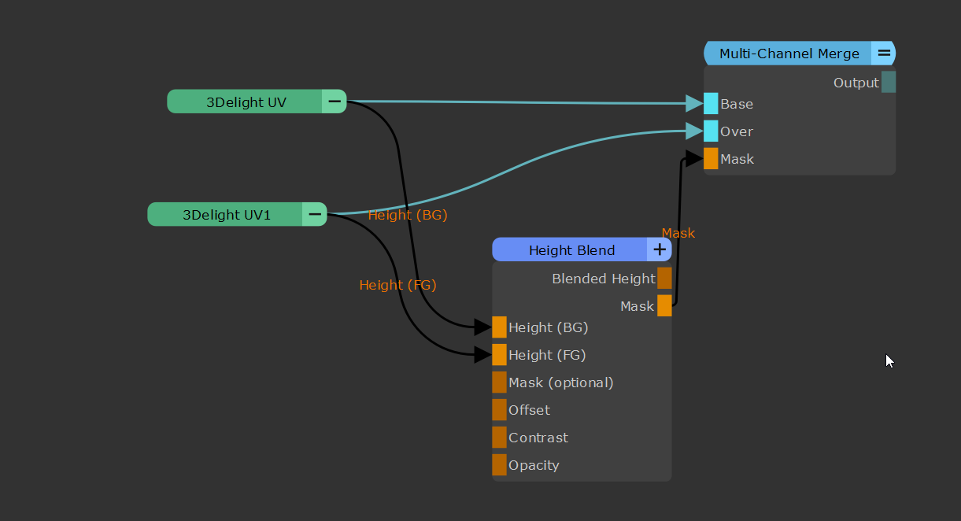This screenshot has height=521, width=961.
Task: Click the Offset input port
Action: pos(499,410)
